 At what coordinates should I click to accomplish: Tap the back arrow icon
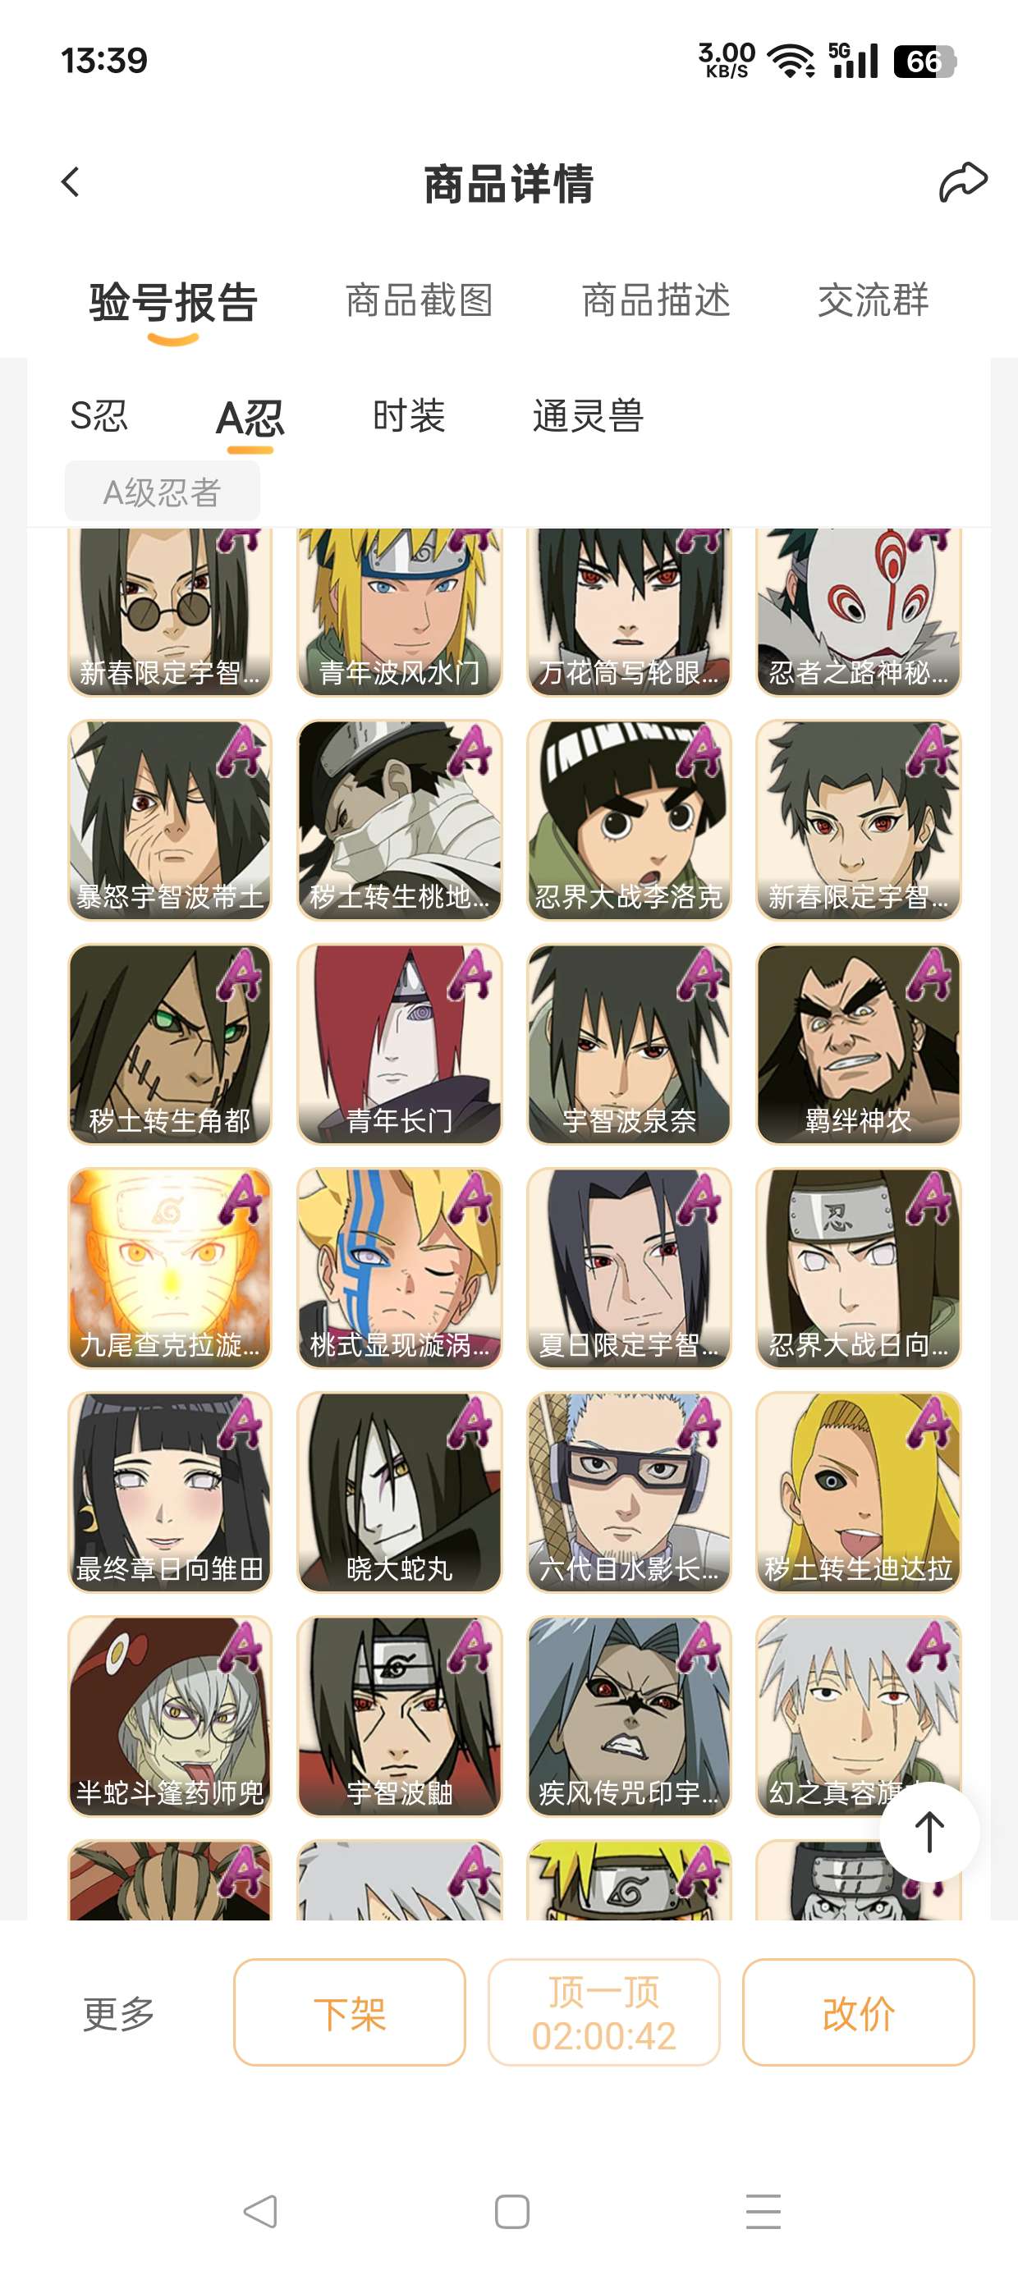click(x=71, y=183)
